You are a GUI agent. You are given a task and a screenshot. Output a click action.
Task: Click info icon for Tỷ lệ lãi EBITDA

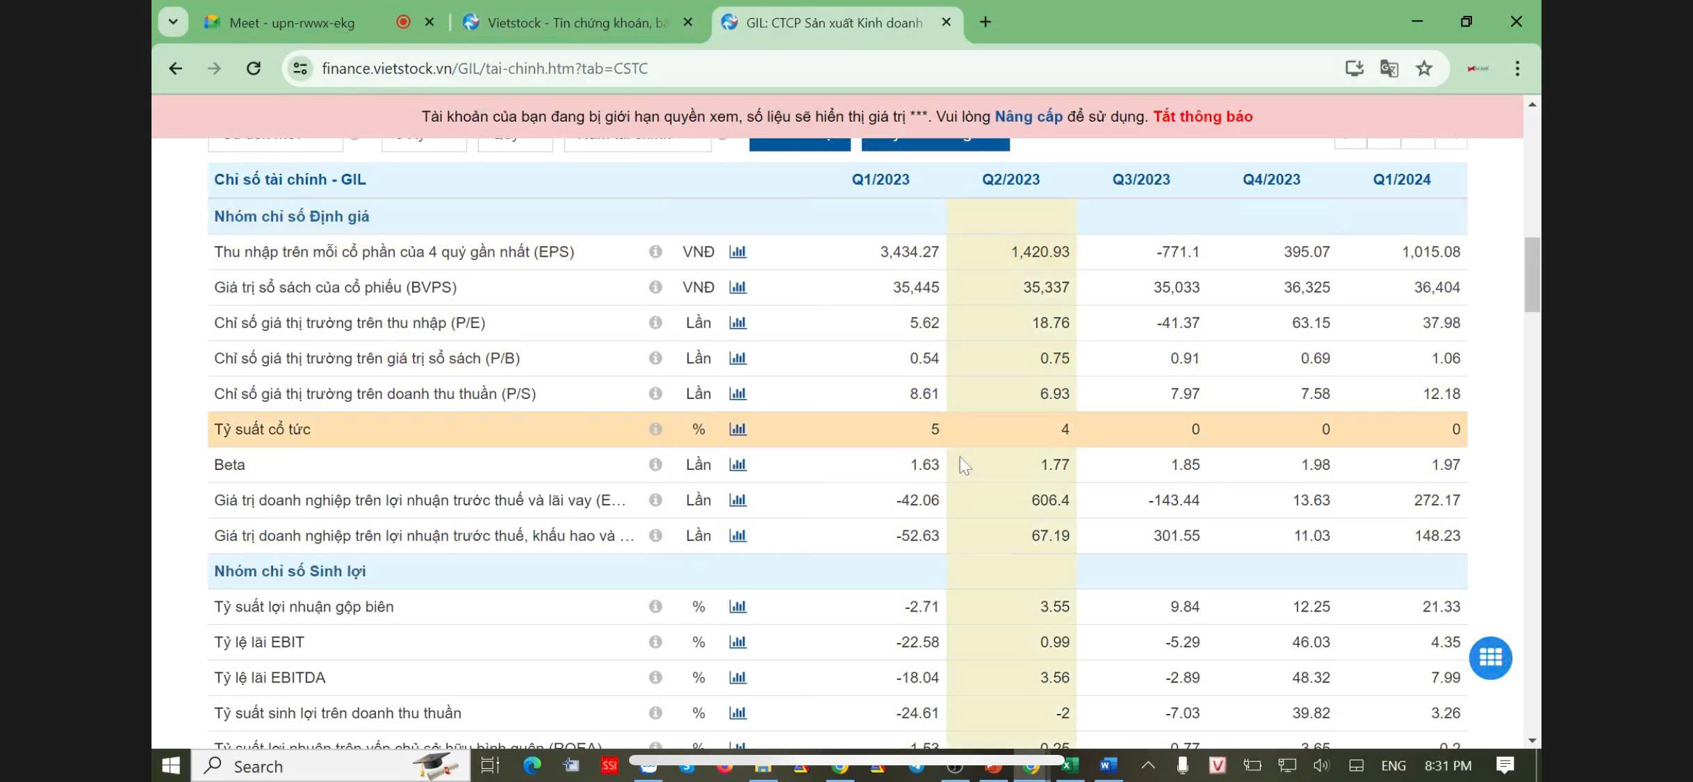[655, 677]
